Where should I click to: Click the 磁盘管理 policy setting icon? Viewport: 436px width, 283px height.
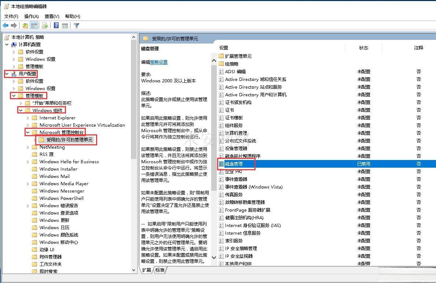pos(221,164)
